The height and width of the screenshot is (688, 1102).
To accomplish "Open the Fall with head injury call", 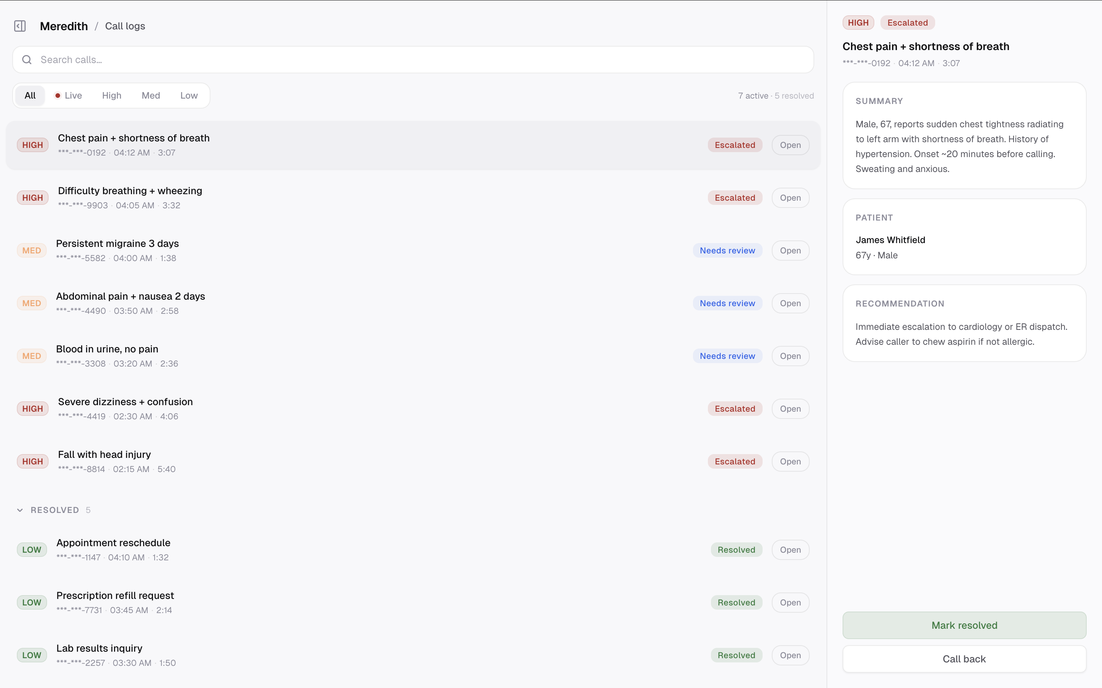I will pos(790,461).
